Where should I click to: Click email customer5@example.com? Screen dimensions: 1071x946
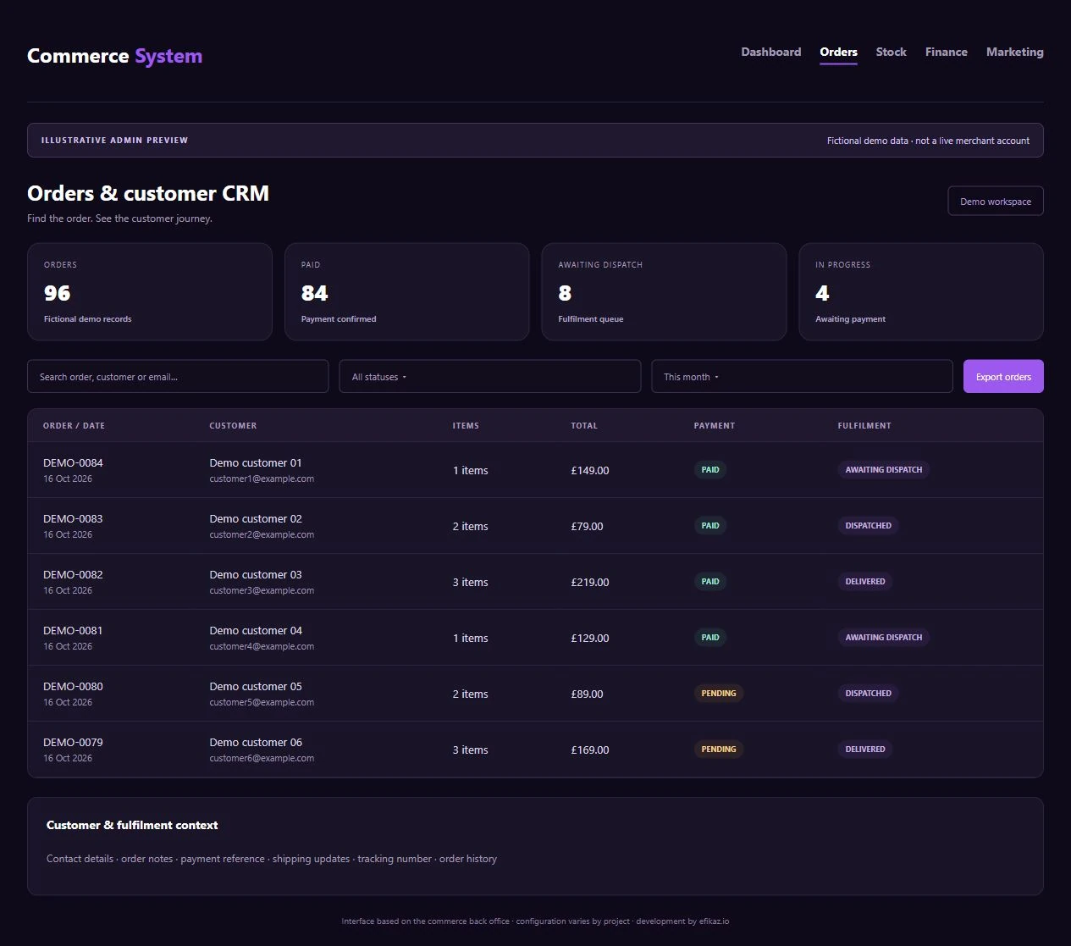[x=262, y=703]
